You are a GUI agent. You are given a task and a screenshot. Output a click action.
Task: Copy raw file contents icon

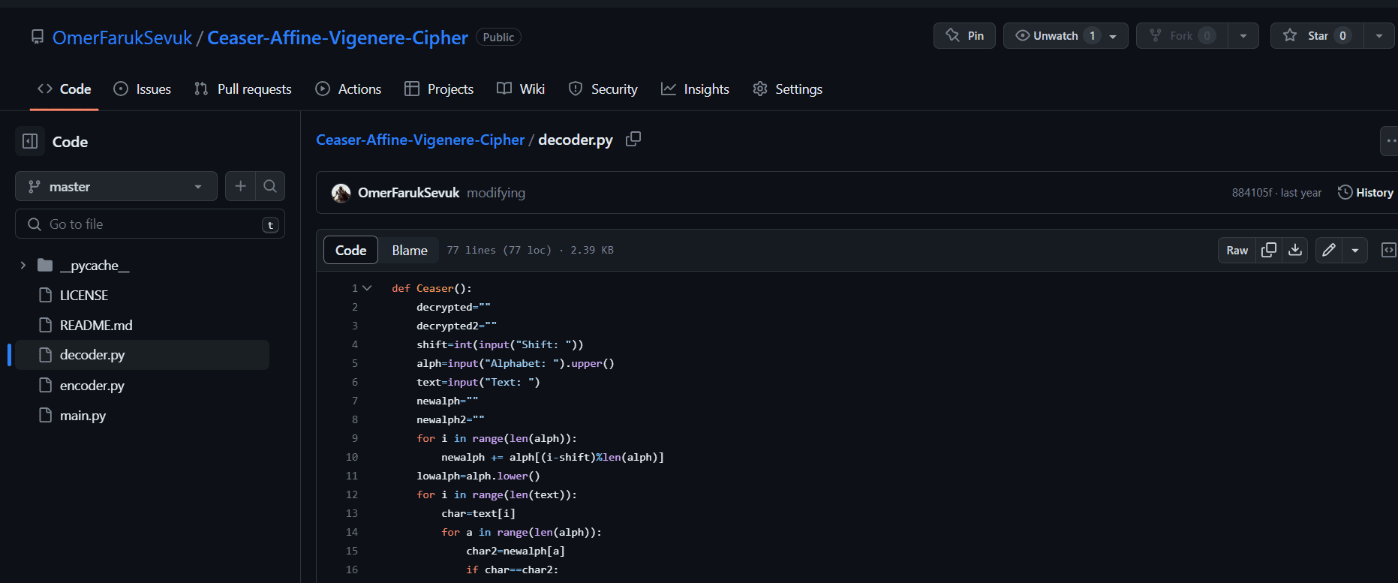click(x=1269, y=250)
